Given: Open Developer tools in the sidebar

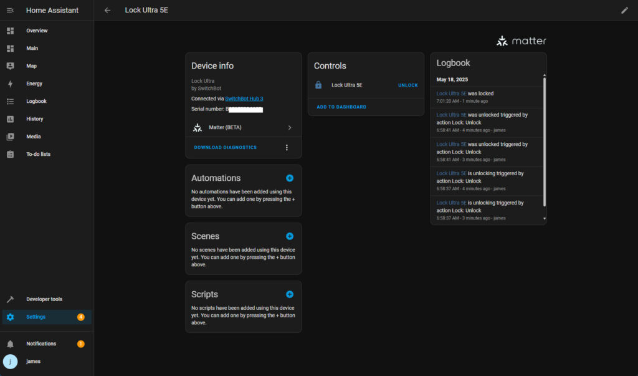Looking at the screenshot, I should click(44, 299).
